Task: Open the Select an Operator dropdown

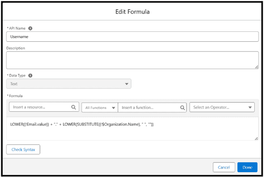Action: (222, 107)
